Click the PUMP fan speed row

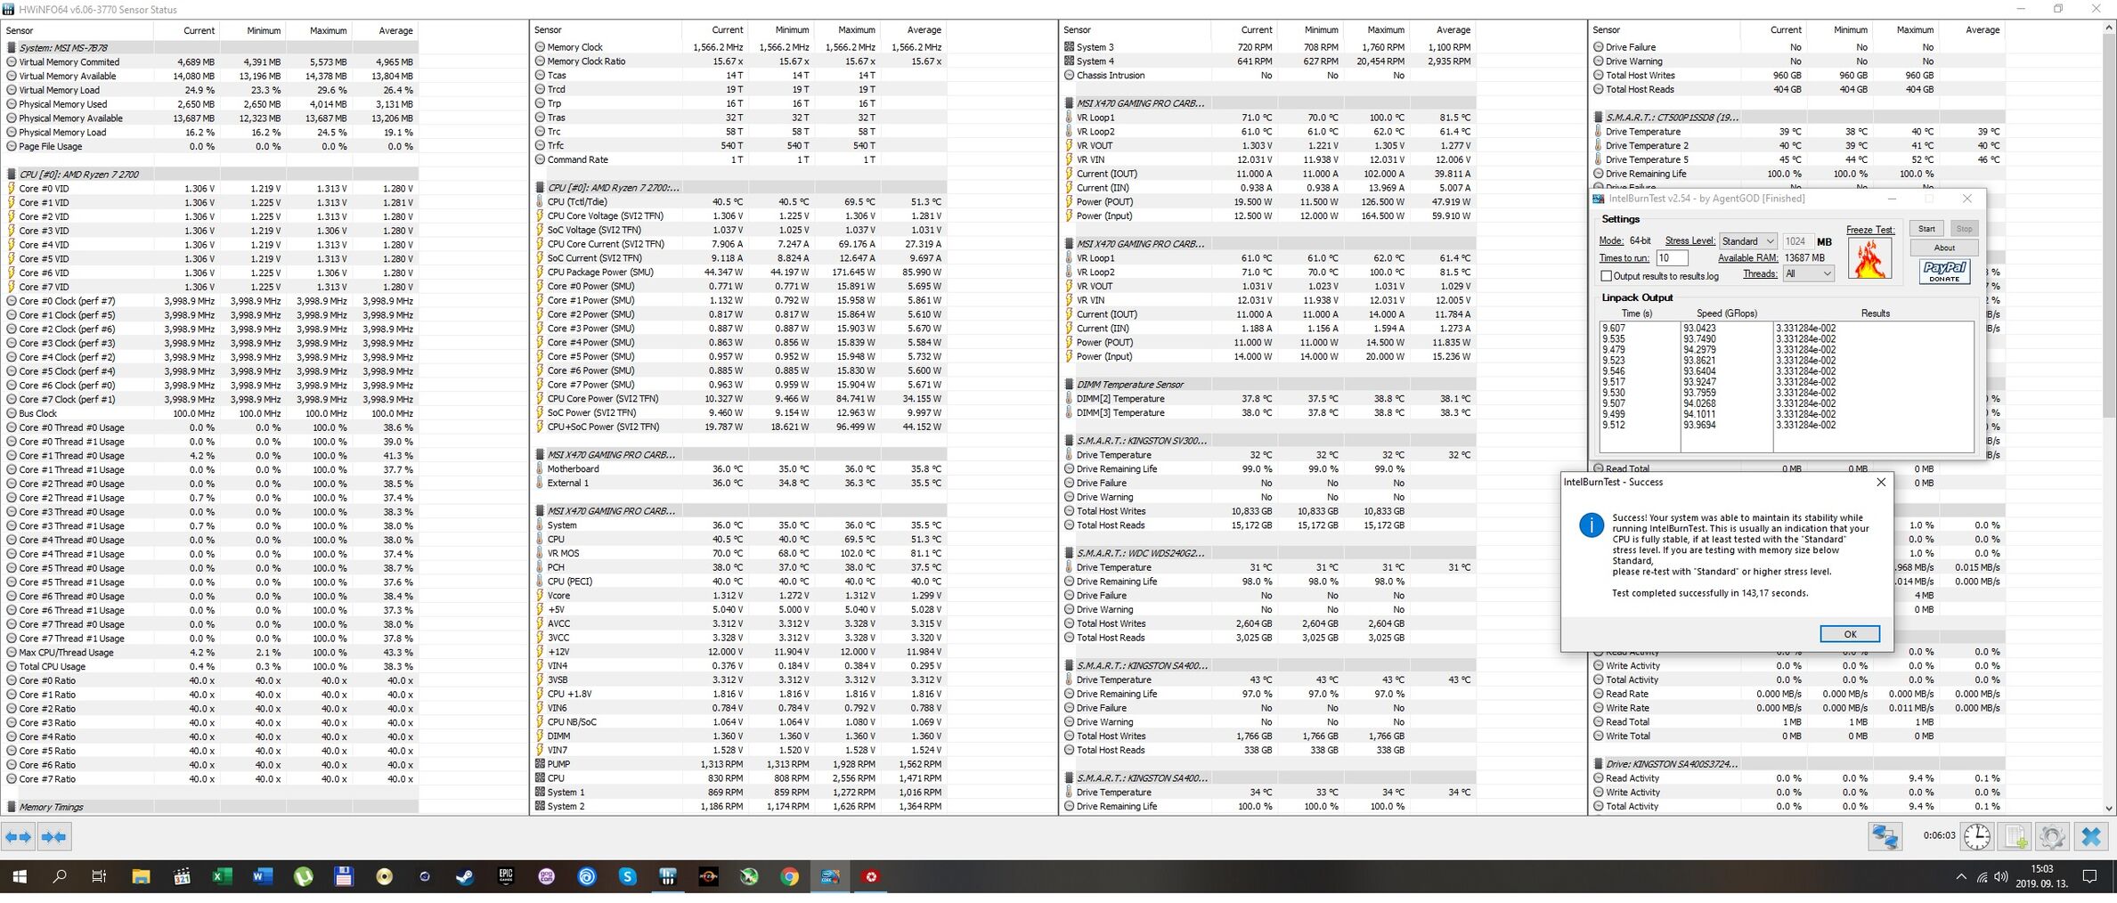741,764
